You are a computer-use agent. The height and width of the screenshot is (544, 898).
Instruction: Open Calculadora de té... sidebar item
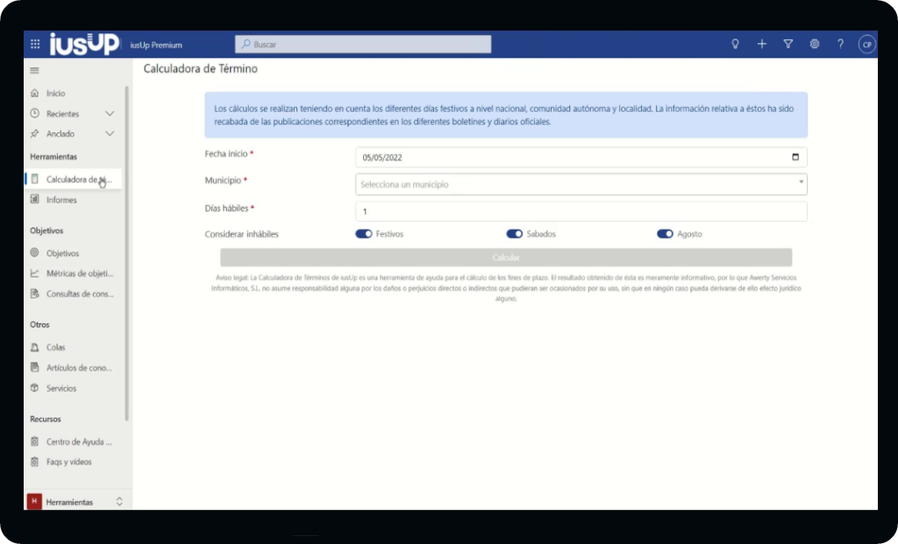point(73,180)
